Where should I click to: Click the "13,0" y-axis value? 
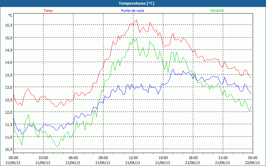(x=9, y=87)
